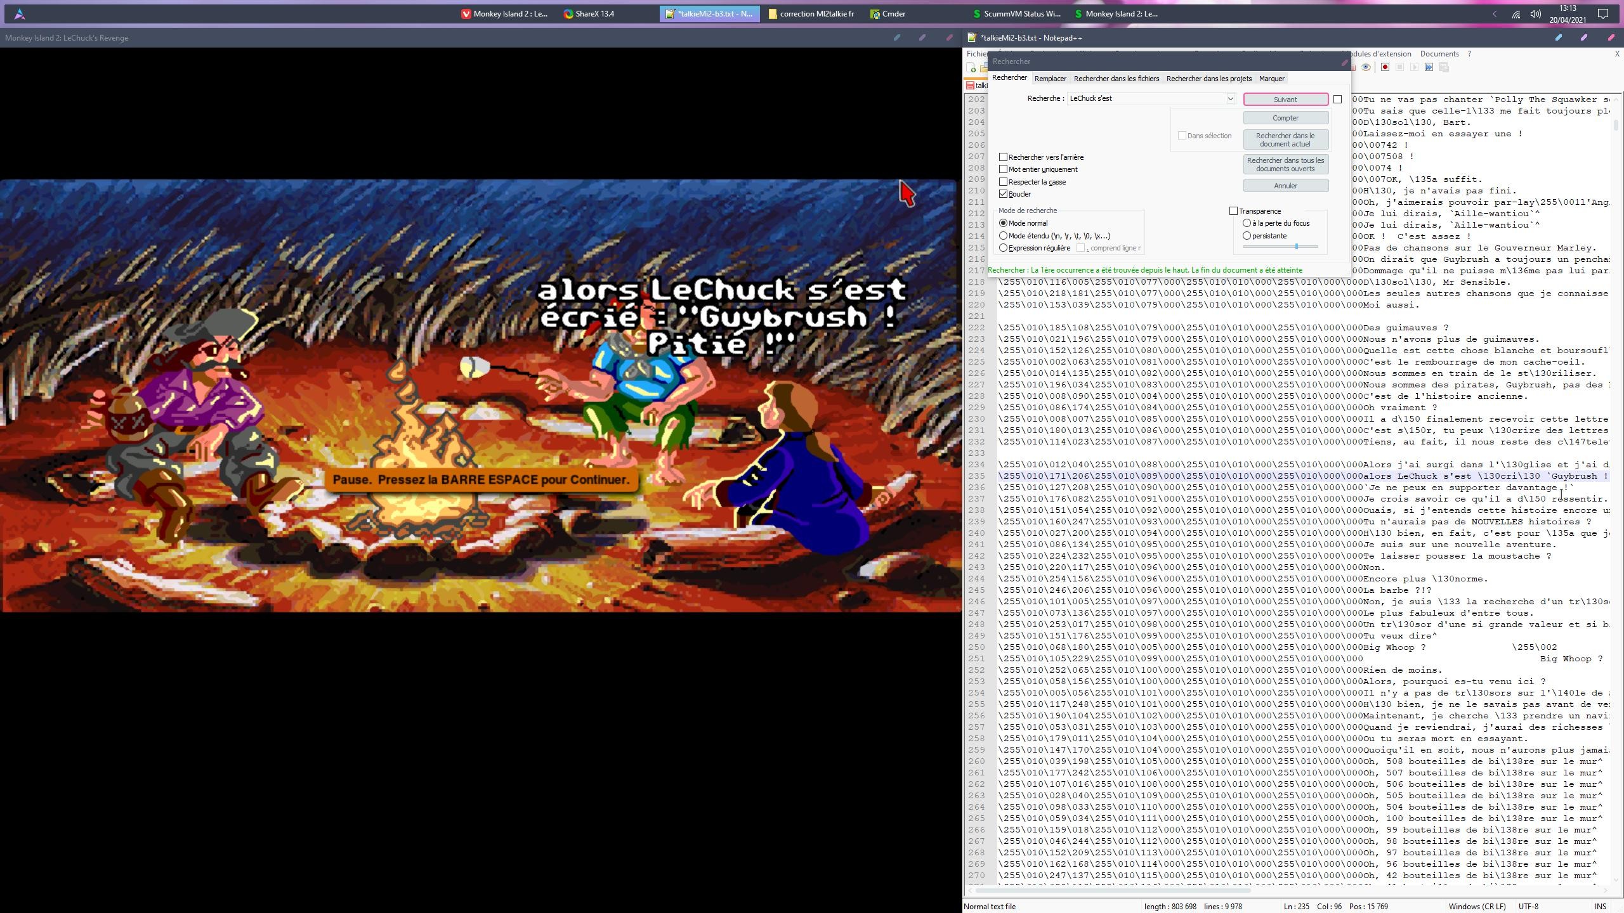Viewport: 1624px width, 913px height.
Task: Open the start menu logo on the taskbar
Action: [x=20, y=13]
